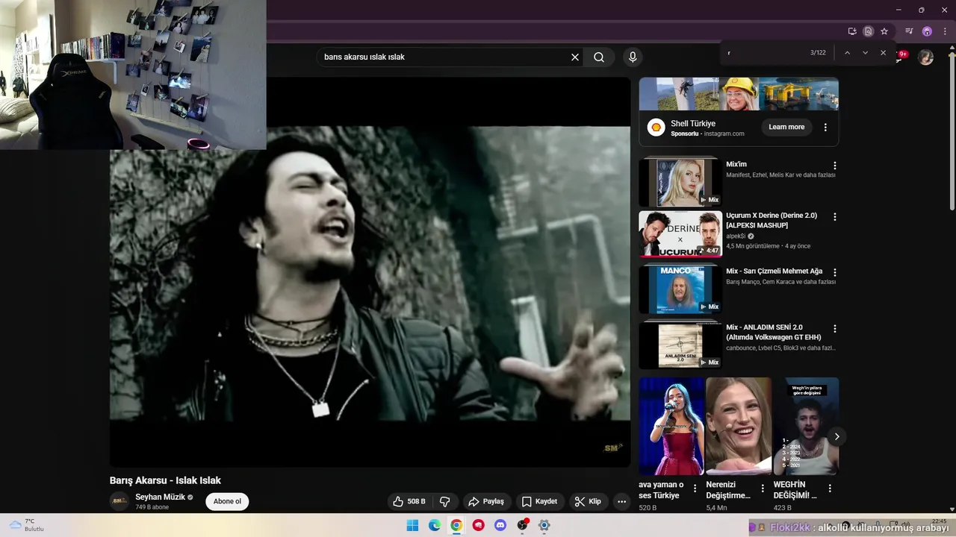Open the Mix'im playlist thumbnail

(680, 181)
